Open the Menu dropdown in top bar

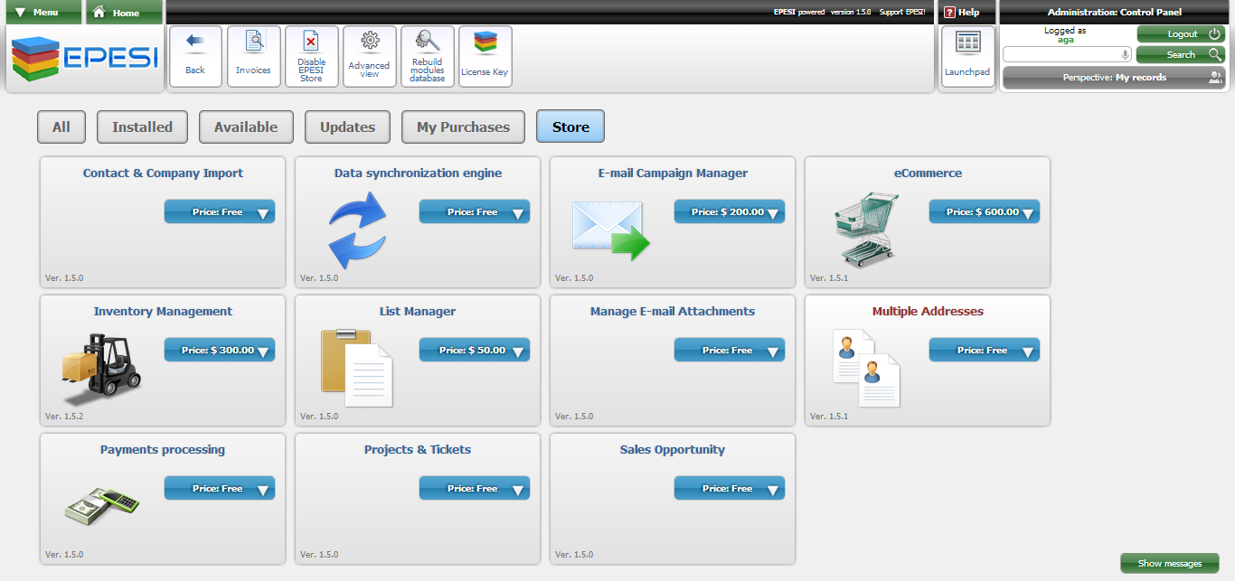pyautogui.click(x=43, y=13)
